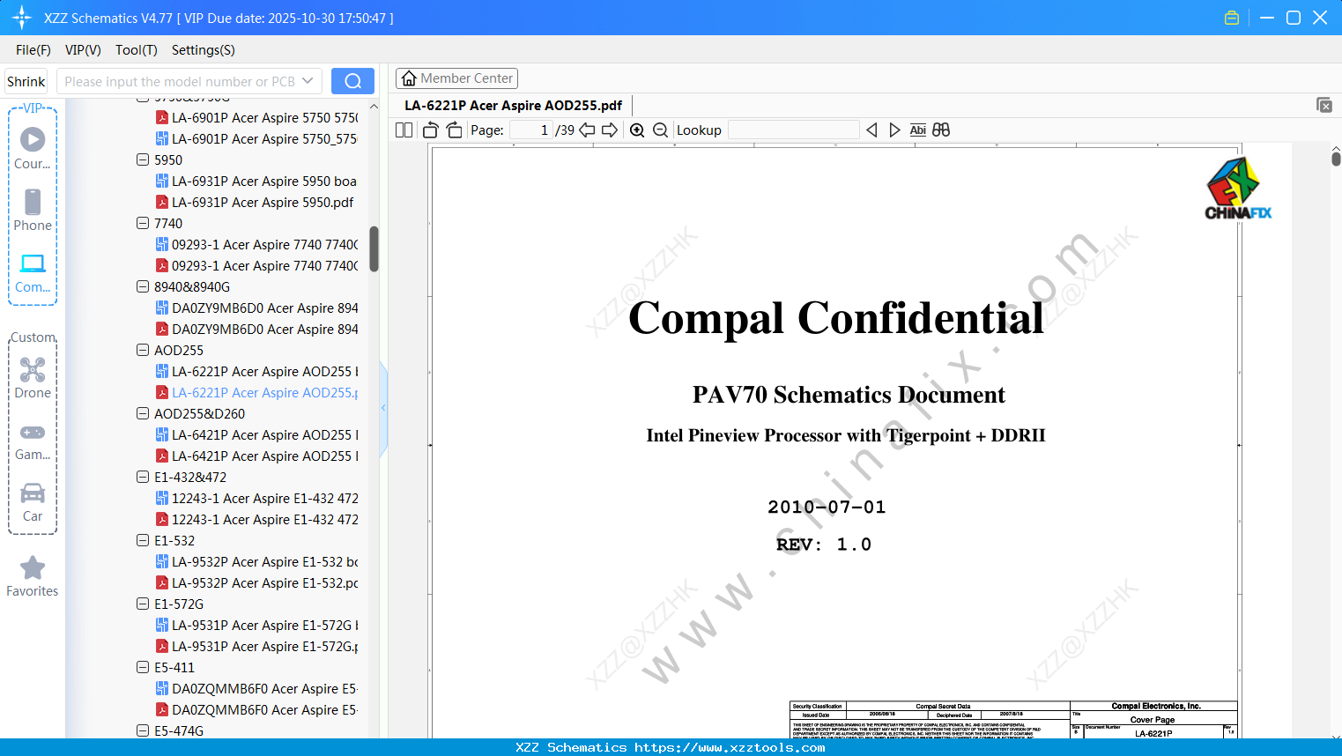This screenshot has height=756, width=1342.
Task: Click PDF icon beside LA-6931P Acer Aspire 5950.pdf
Action: (162, 203)
